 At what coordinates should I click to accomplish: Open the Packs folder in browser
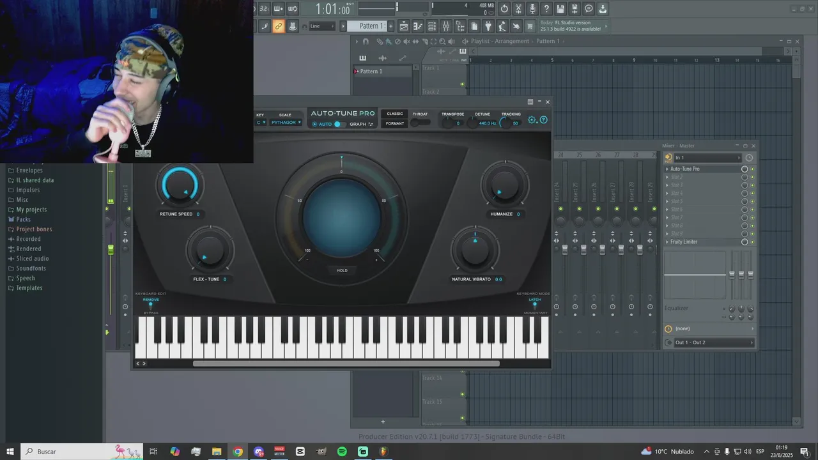coord(23,219)
